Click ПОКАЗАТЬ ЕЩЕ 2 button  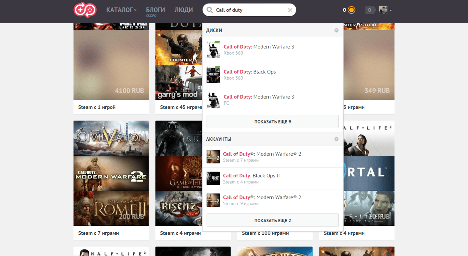pyautogui.click(x=273, y=220)
